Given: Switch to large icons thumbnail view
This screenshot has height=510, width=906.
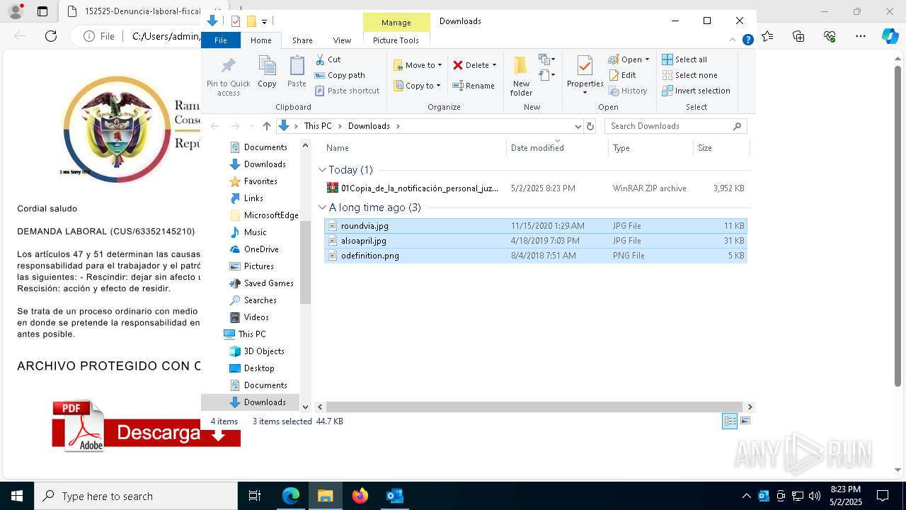Looking at the screenshot, I should [x=745, y=421].
